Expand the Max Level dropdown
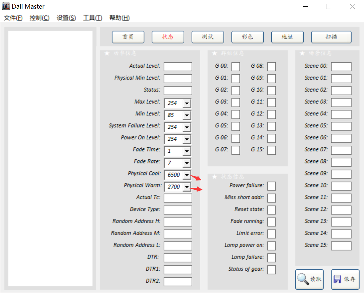 point(187,103)
